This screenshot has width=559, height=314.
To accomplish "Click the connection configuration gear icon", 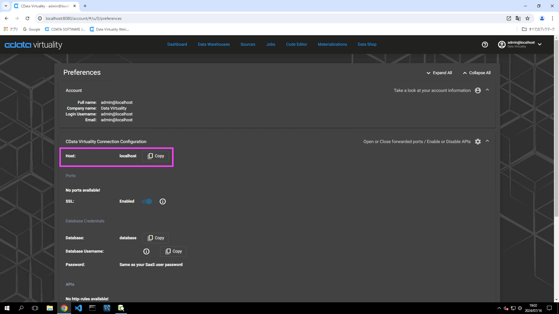I will 478,142.
